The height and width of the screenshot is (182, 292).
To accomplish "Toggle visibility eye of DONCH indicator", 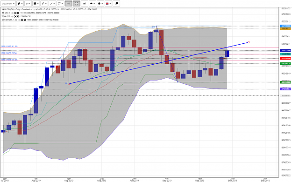I will pos(19,20).
